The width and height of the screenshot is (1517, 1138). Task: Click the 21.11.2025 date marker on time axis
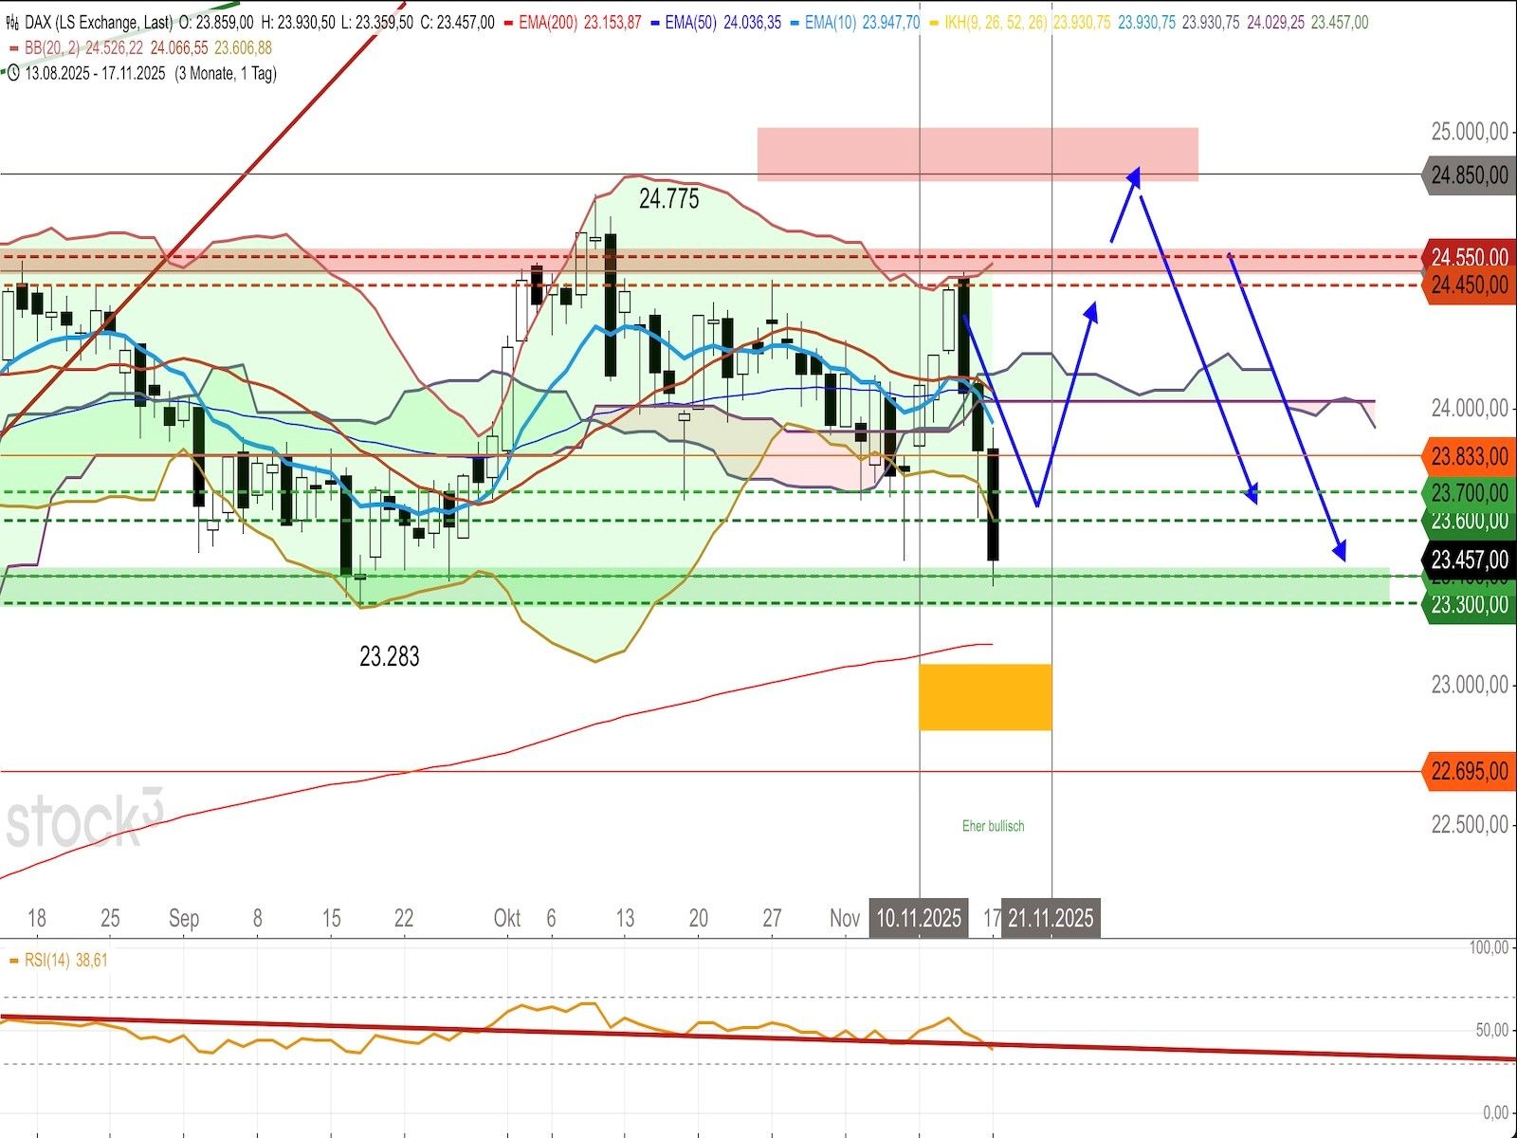[x=1051, y=918]
